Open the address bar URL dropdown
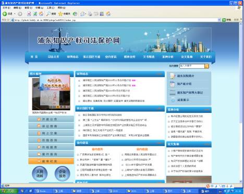The height and width of the screenshot is (194, 244). click(x=219, y=20)
